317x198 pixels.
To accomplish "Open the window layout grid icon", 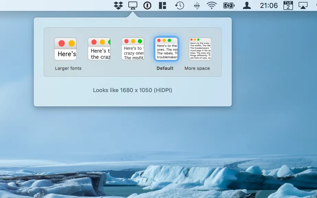I will click(x=162, y=5).
